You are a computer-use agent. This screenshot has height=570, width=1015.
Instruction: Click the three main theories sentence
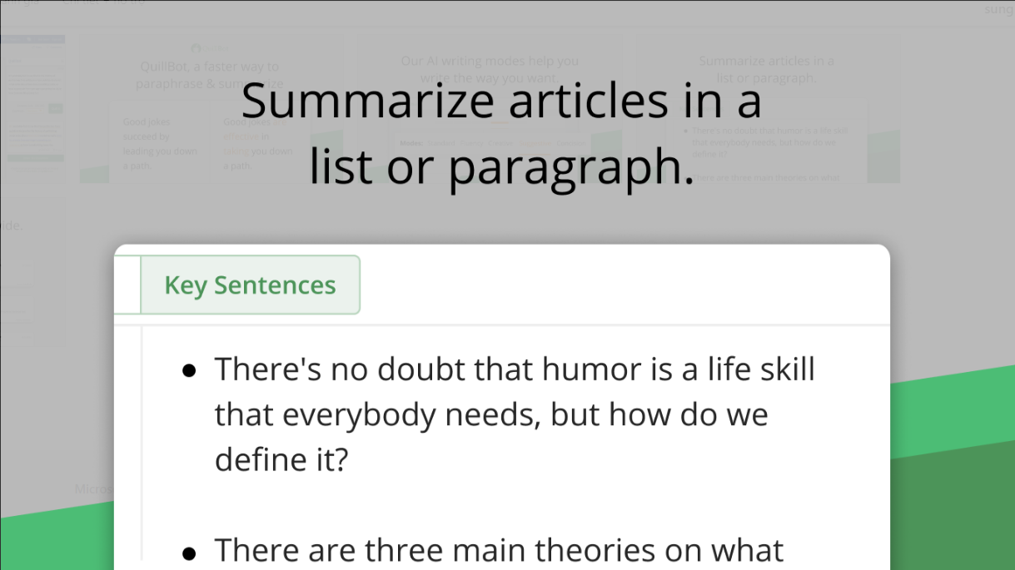click(x=499, y=551)
